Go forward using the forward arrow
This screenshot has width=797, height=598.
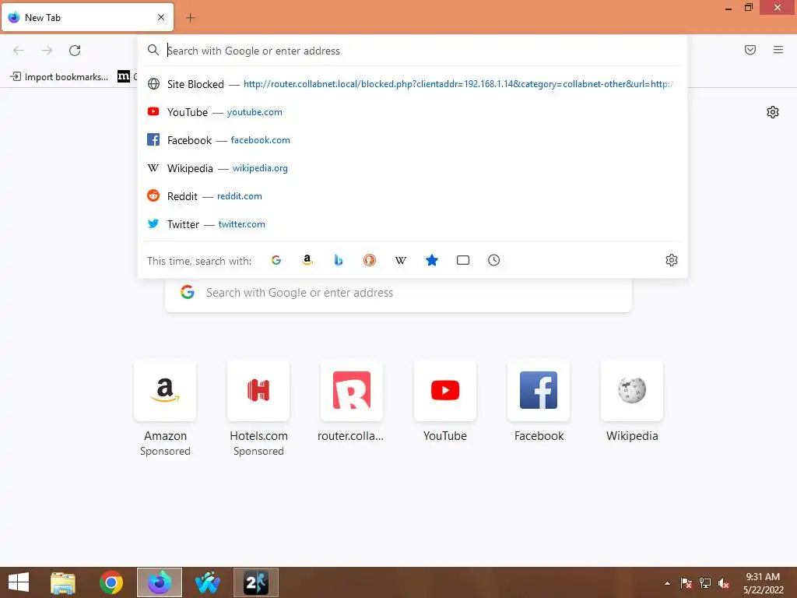[x=47, y=51]
